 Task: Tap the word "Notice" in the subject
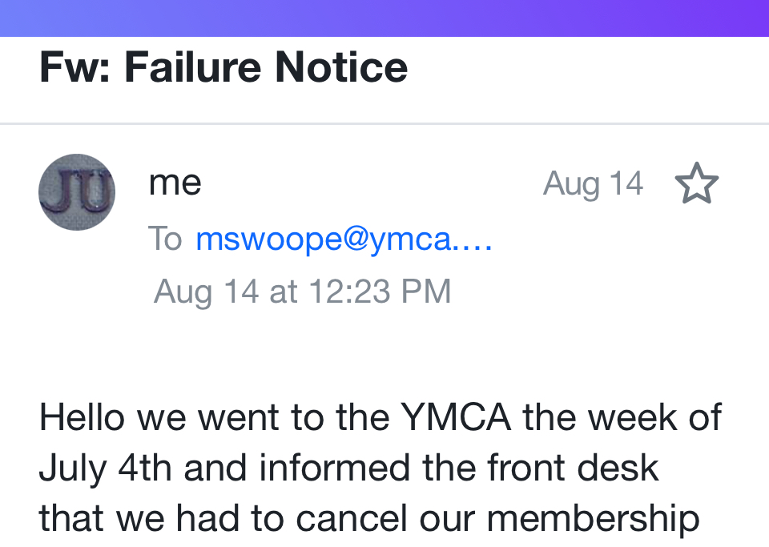(x=342, y=67)
